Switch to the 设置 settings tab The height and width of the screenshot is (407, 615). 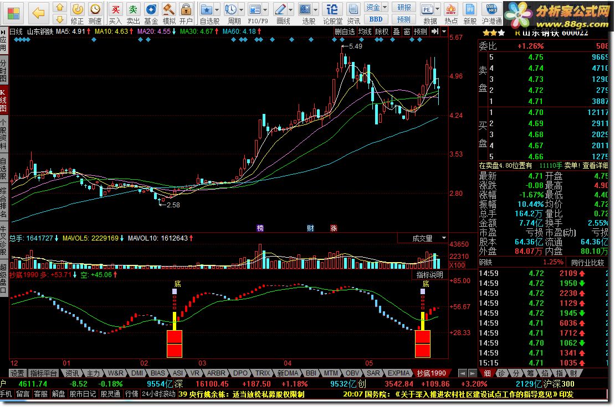coord(17,373)
